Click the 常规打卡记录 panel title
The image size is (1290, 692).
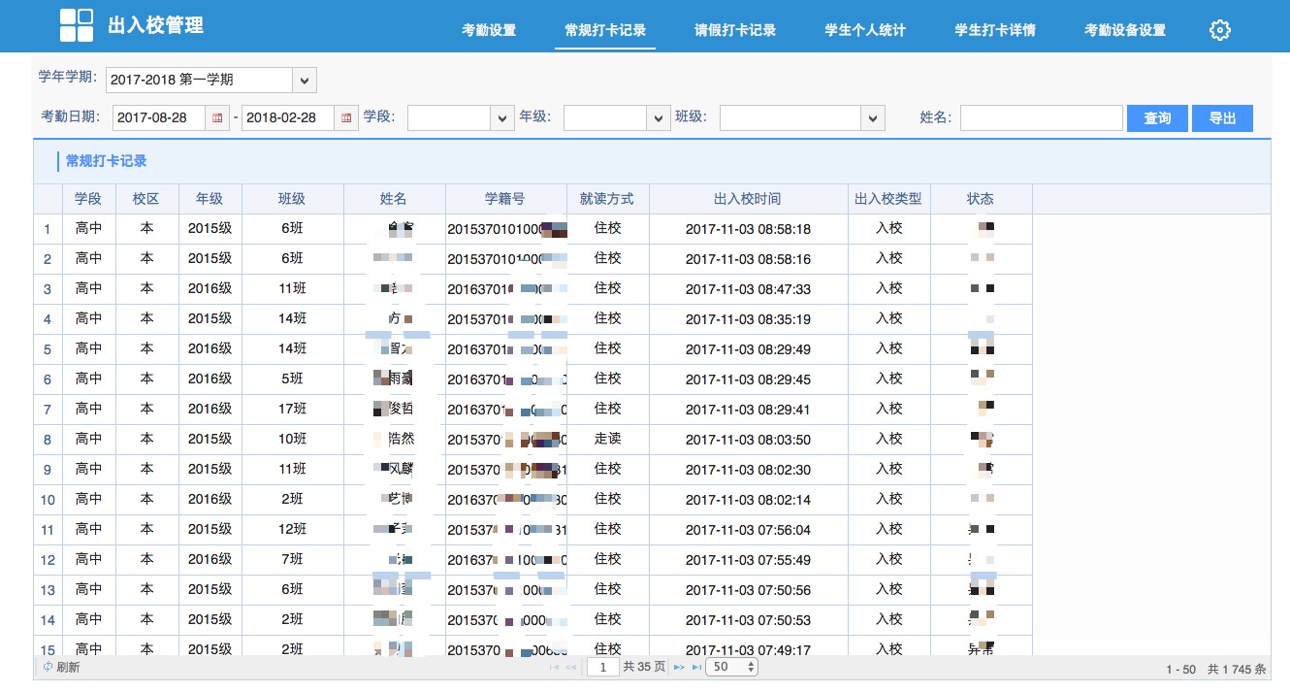coord(106,161)
